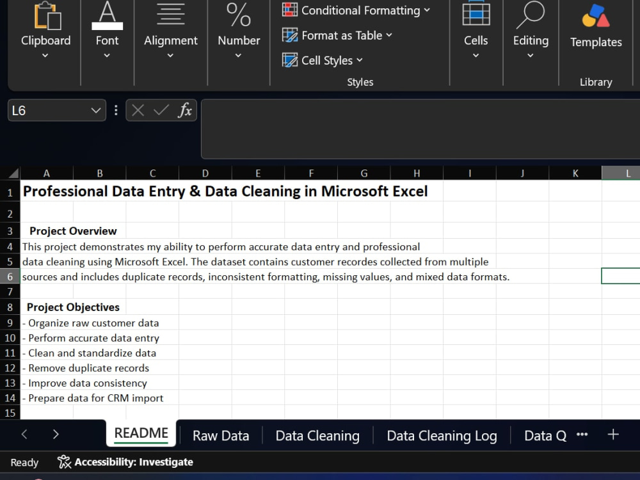Select column H header
Image resolution: width=640 pixels, height=480 pixels.
(417, 173)
